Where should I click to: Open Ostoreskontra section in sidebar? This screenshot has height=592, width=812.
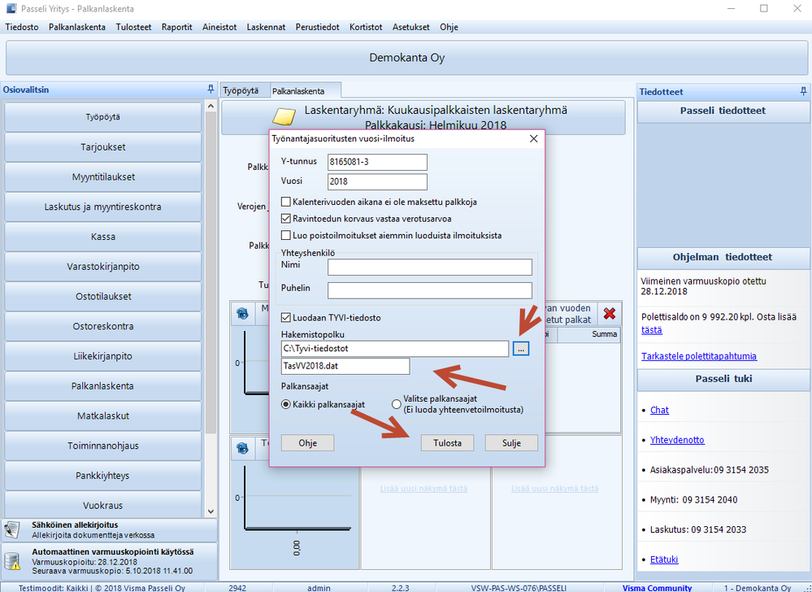coord(103,326)
